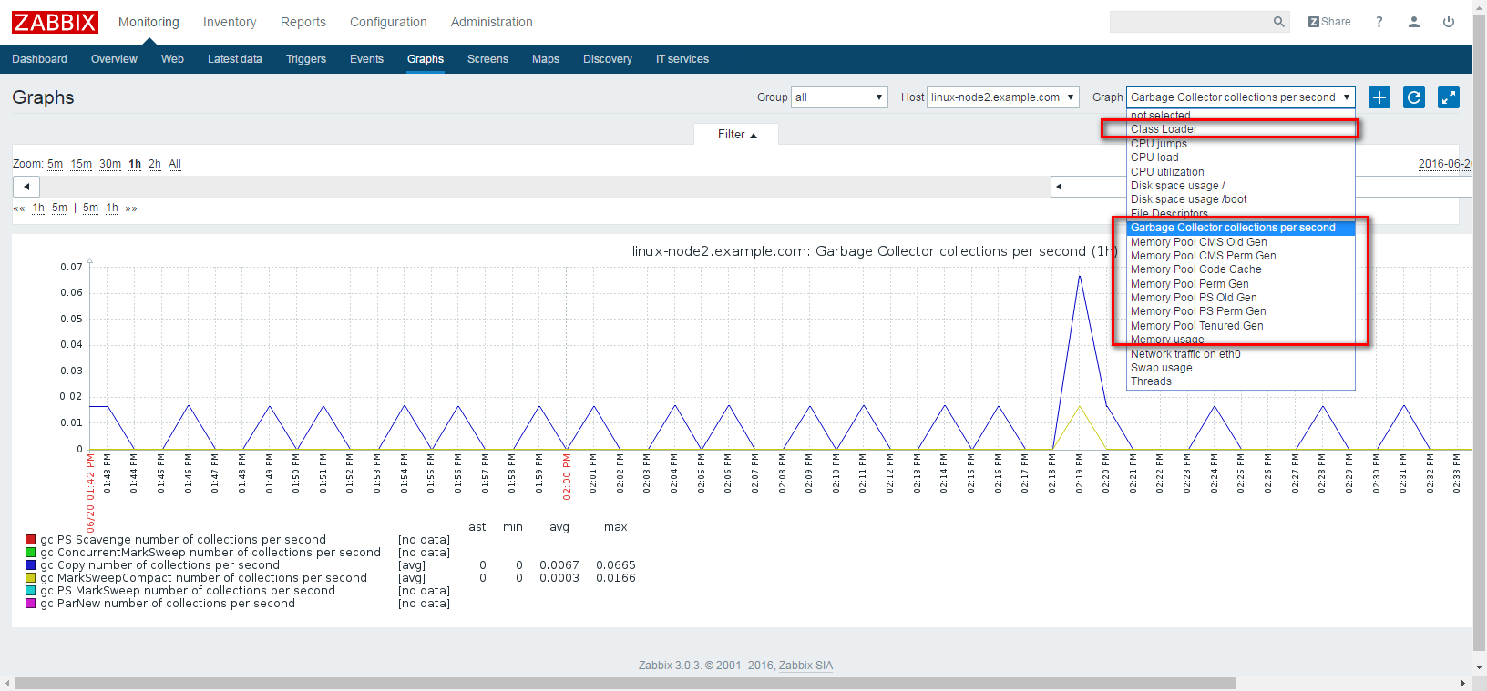This screenshot has height=691, width=1487.
Task: Set zoom to 30m
Action: pos(110,164)
